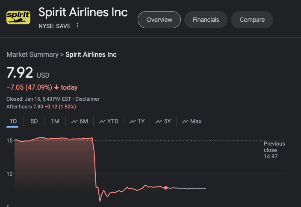Select the 1D time range tab

(x=13, y=122)
